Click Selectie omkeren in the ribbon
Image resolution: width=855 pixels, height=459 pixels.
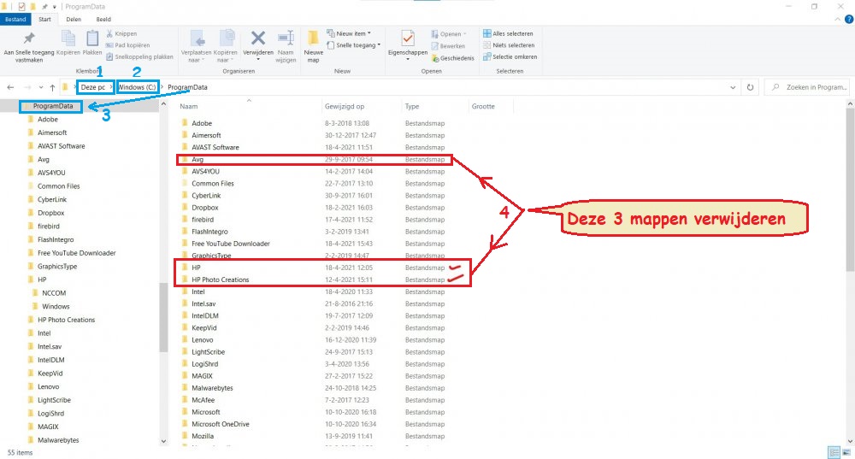[x=513, y=56]
